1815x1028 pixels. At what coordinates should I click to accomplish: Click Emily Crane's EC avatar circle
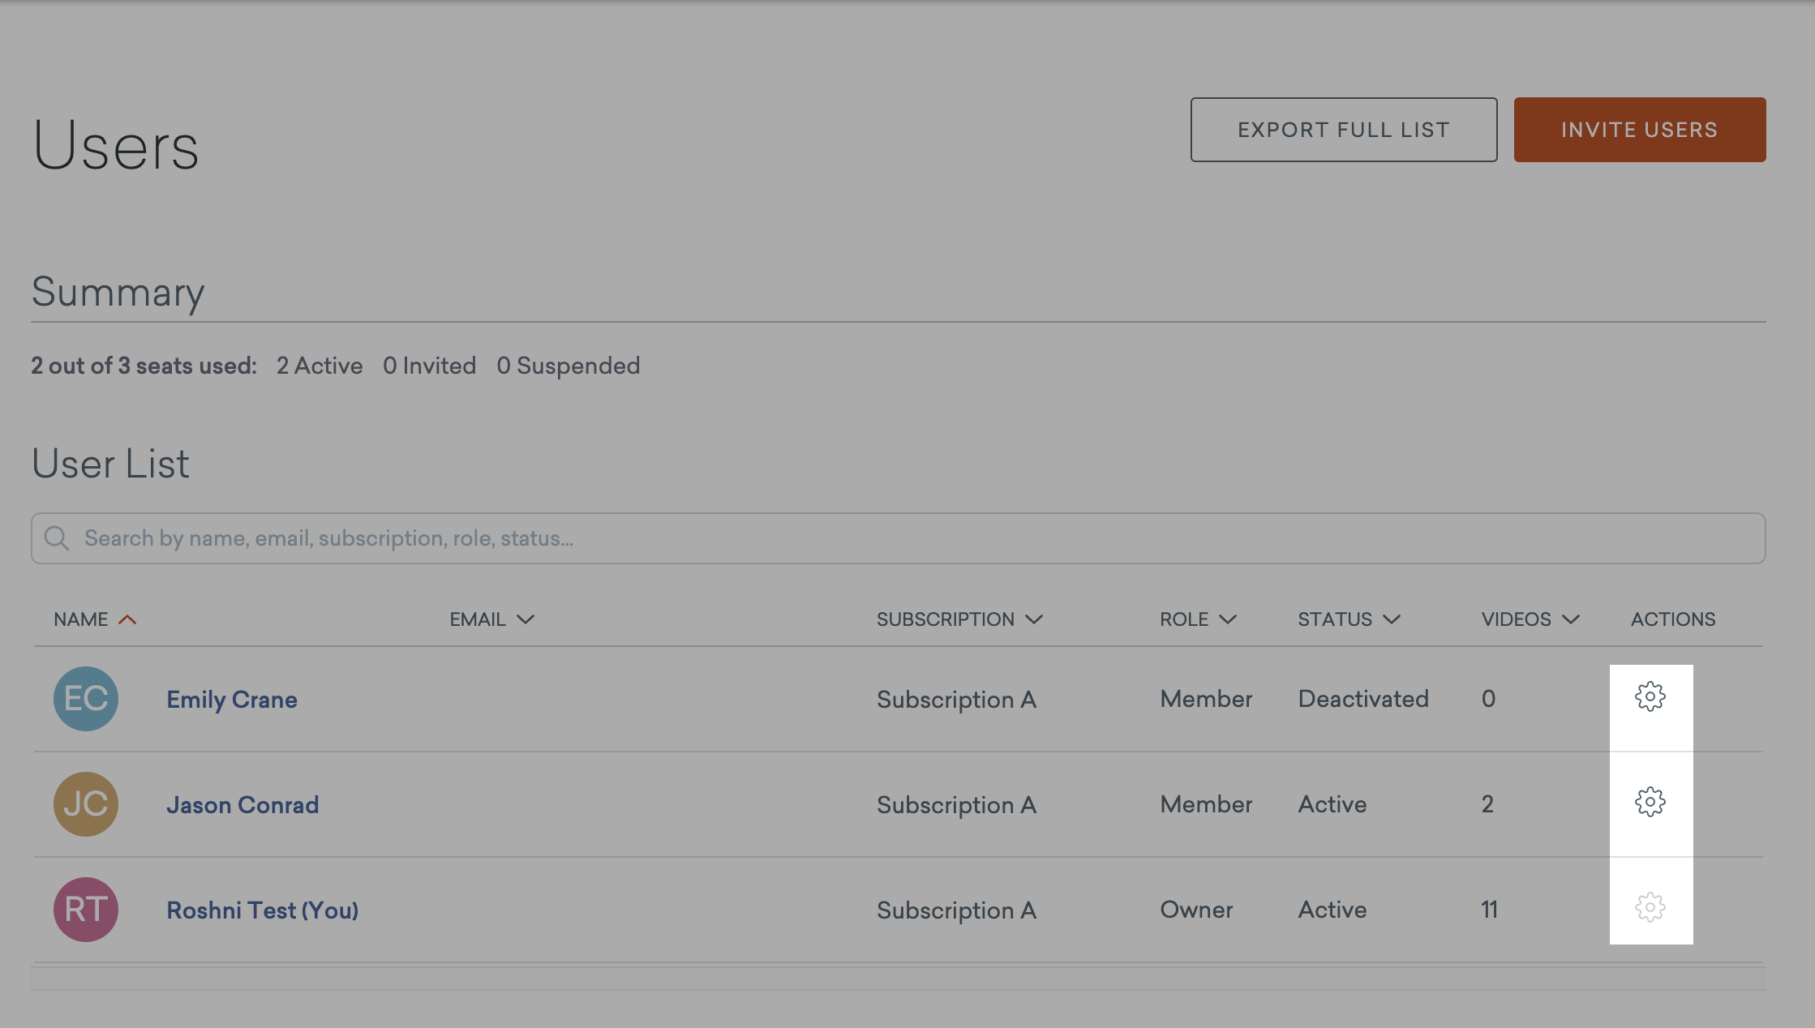(x=85, y=699)
